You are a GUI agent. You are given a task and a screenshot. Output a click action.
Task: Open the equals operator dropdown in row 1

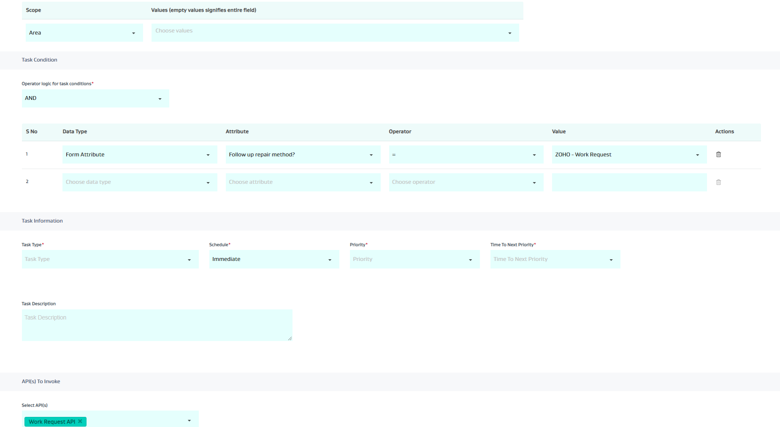[466, 155]
